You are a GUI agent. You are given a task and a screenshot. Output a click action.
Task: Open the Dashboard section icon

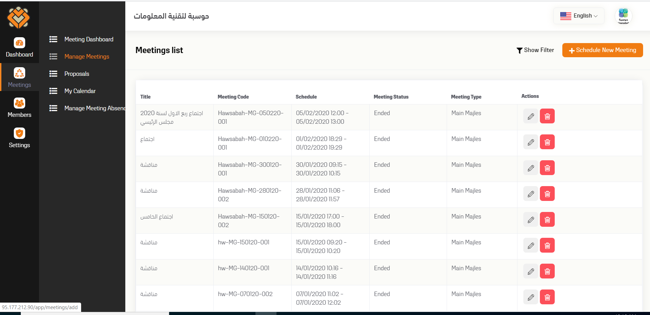(x=19, y=43)
